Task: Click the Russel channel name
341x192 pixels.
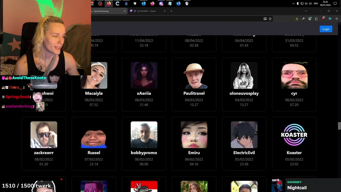Action: (94, 153)
